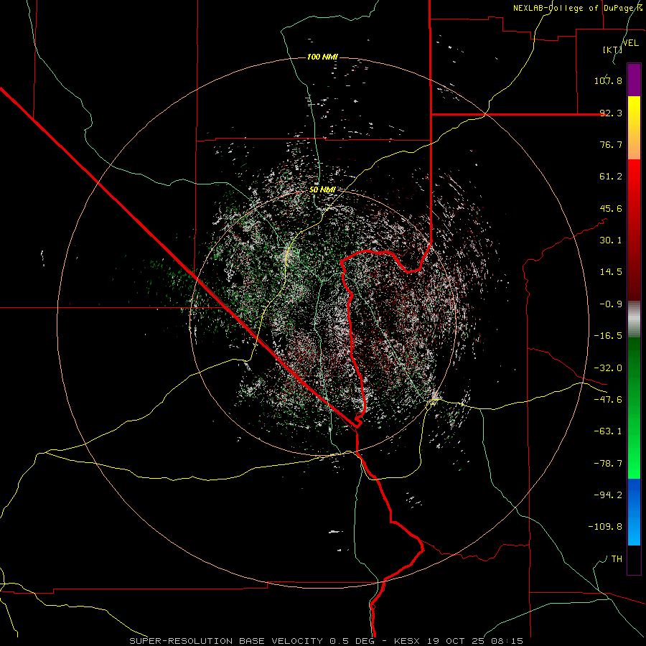
Task: Pick the dark TH segment at bottom of color bar
Action: coord(634,560)
